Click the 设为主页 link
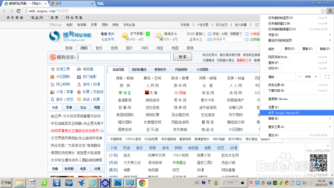334x188 pixels. point(221,25)
